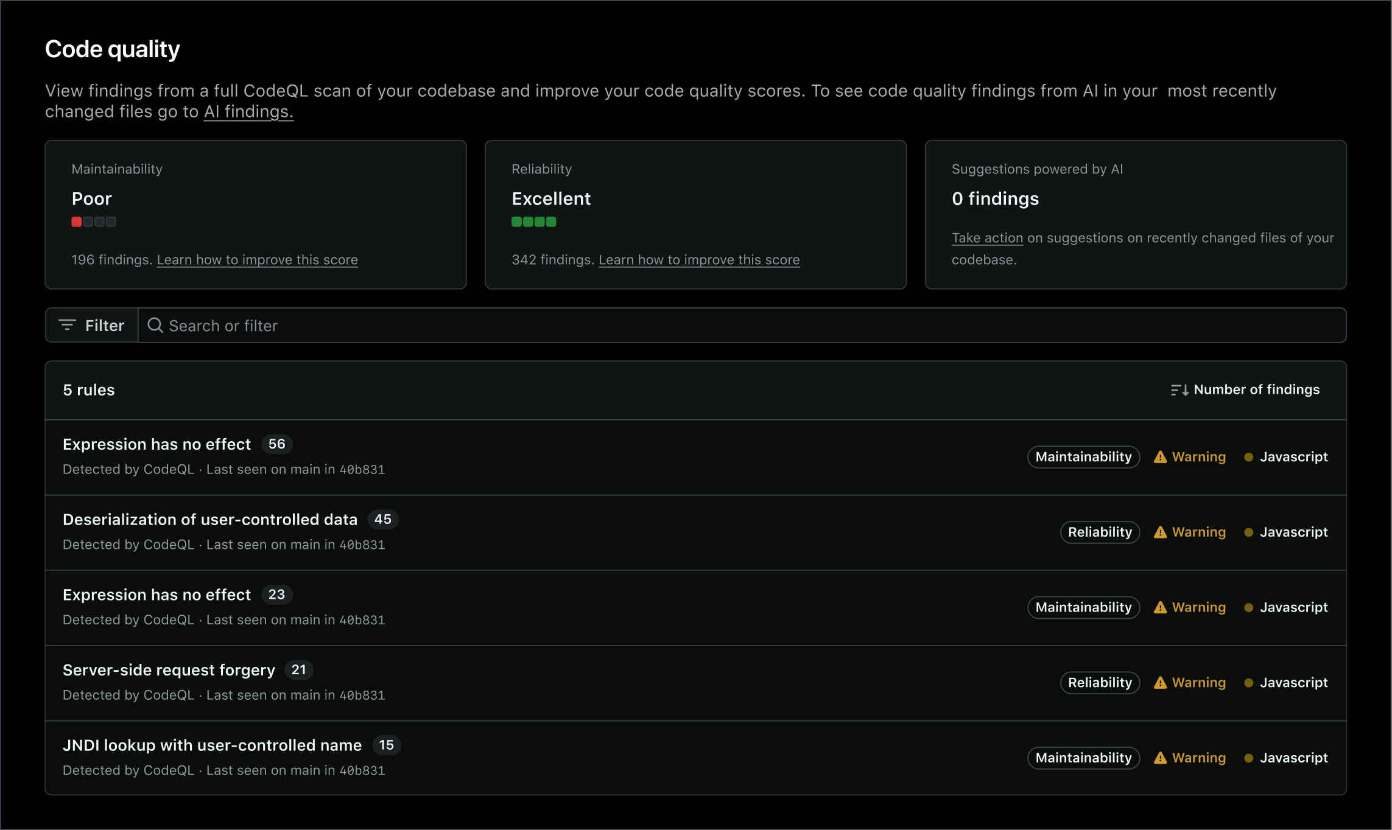1392x830 pixels.
Task: Click Reliability tag on Deserialization row
Action: [x=1100, y=532]
